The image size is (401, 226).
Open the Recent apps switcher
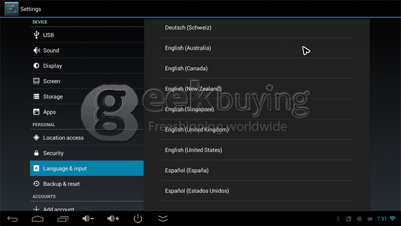63,219
